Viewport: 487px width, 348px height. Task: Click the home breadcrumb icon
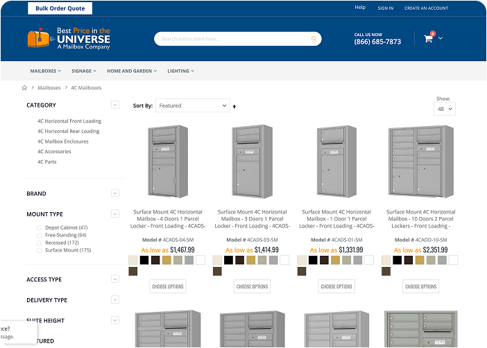point(25,88)
